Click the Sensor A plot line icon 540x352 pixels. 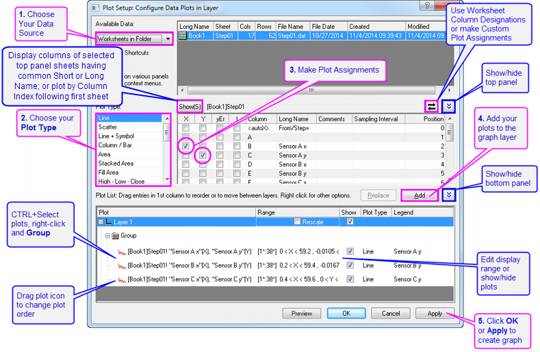(121, 251)
